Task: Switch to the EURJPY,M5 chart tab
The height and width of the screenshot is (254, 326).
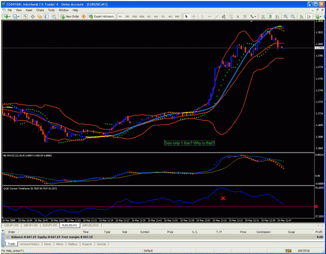Action: coord(50,225)
